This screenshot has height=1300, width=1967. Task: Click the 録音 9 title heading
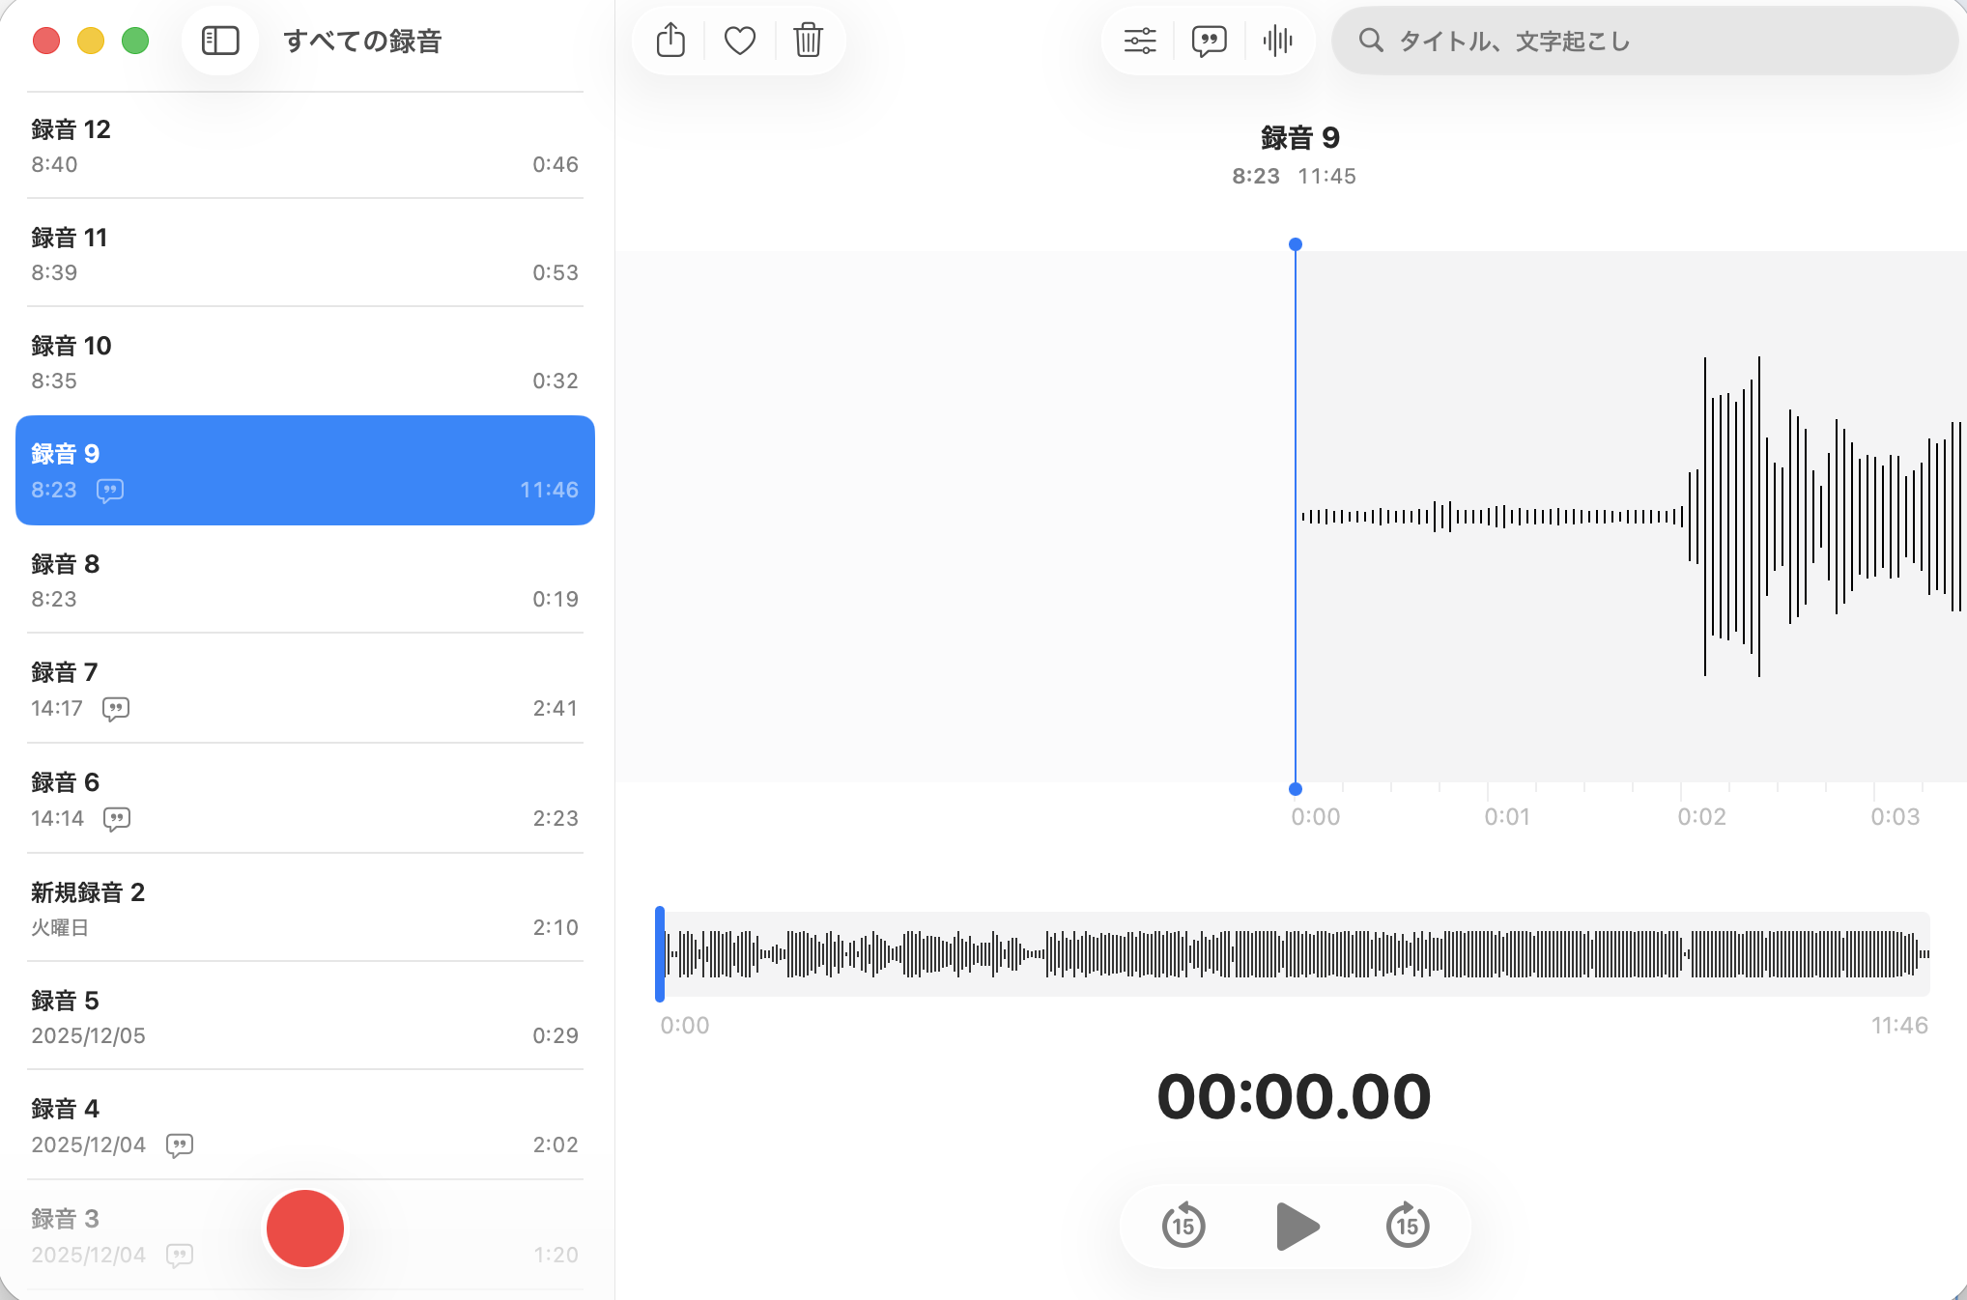click(1299, 138)
